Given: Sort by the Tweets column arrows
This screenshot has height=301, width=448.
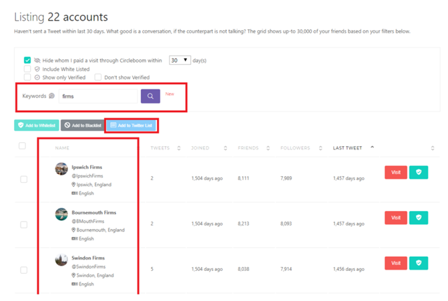Looking at the screenshot, I should click(179, 148).
